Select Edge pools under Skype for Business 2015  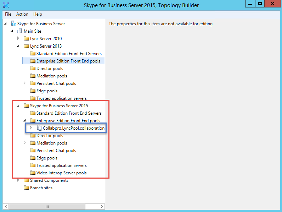click(47, 158)
